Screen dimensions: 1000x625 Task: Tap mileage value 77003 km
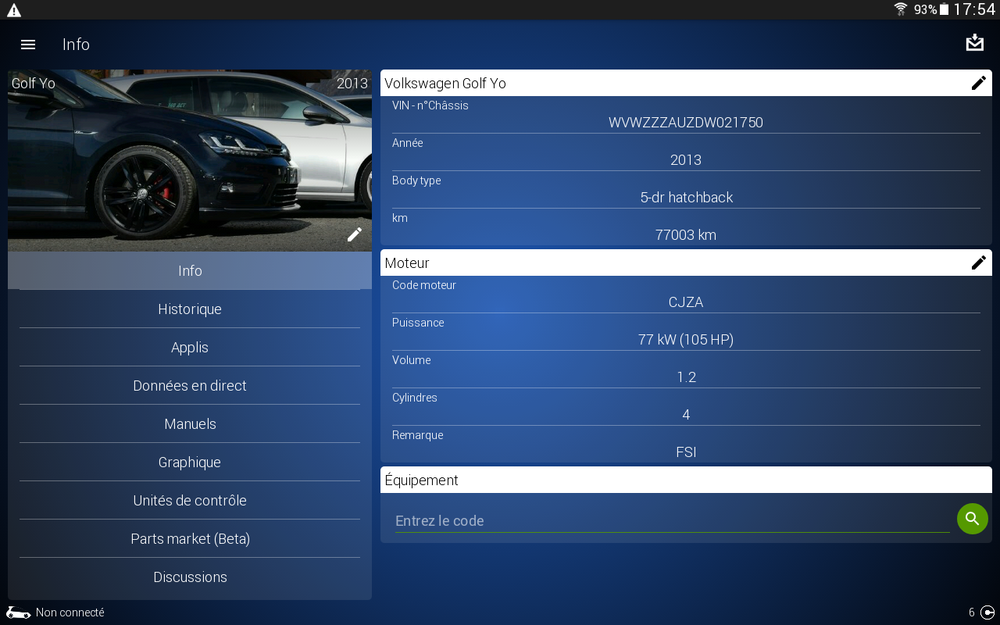coord(686,235)
